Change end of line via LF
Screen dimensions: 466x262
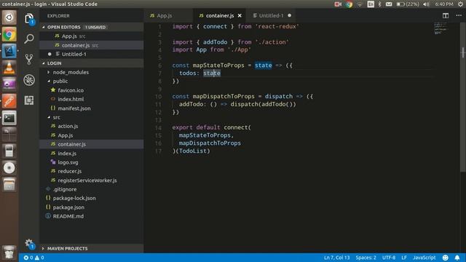tap(404, 258)
